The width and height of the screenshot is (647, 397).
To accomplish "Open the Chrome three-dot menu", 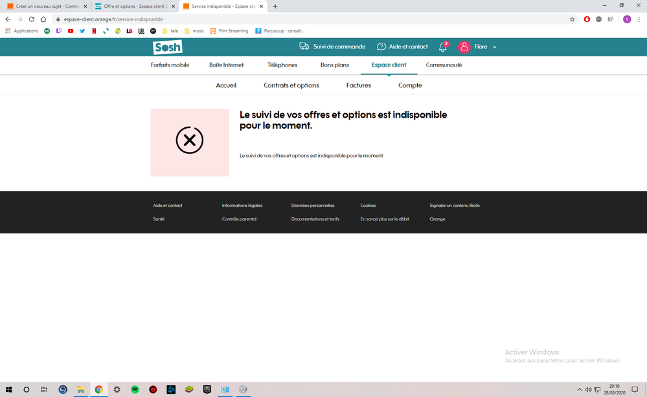I will click(639, 19).
